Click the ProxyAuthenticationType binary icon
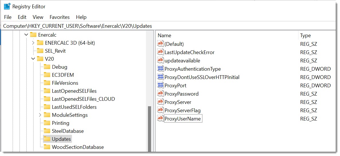 [160, 69]
